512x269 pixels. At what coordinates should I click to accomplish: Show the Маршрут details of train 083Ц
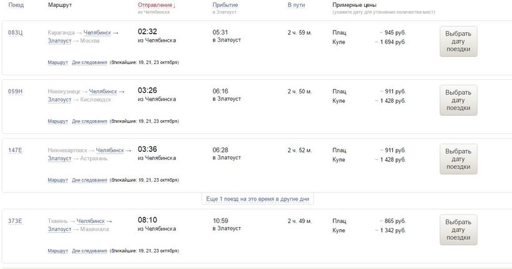pyautogui.click(x=57, y=62)
